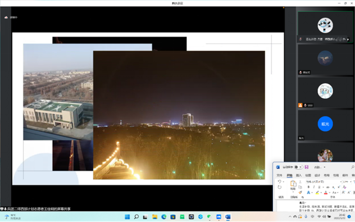Click the red font color A button
Viewport: 355px width, 222px height.
(325, 193)
